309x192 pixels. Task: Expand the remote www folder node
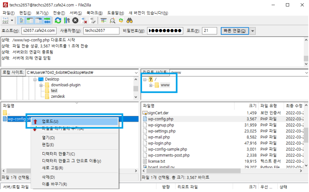151,85
